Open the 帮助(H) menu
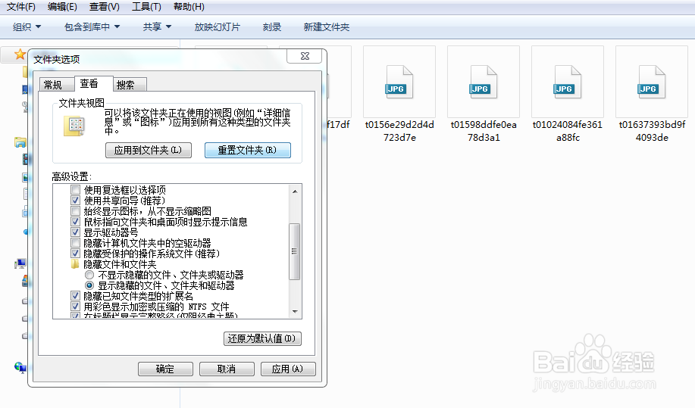This screenshot has height=408, width=695. coord(189,7)
